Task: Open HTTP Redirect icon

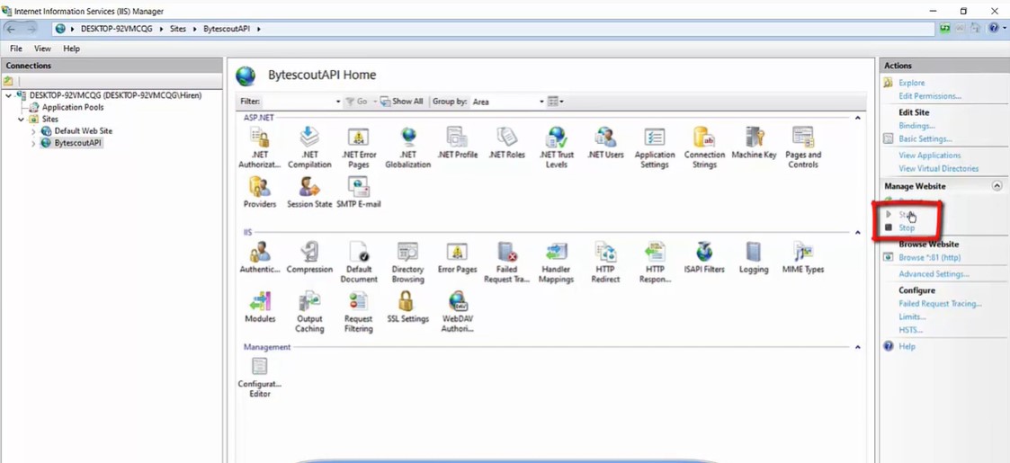Action: (605, 263)
